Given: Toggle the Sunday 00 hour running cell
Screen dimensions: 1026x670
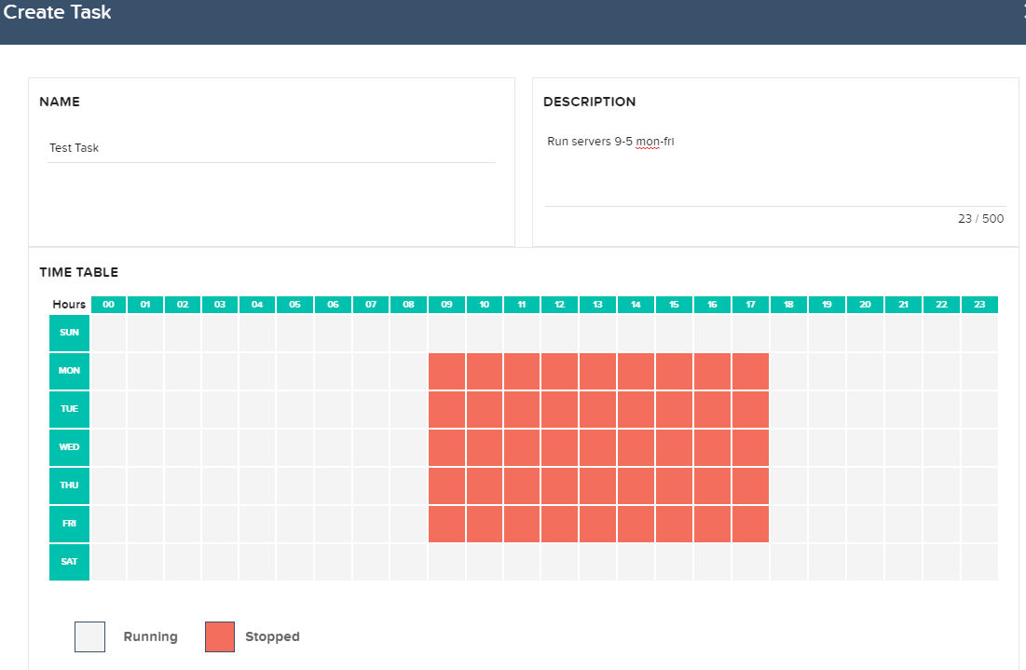Looking at the screenshot, I should [x=108, y=333].
